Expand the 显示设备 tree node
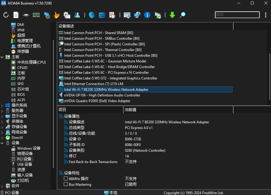The image size is (271, 195). click(x=2, y=116)
